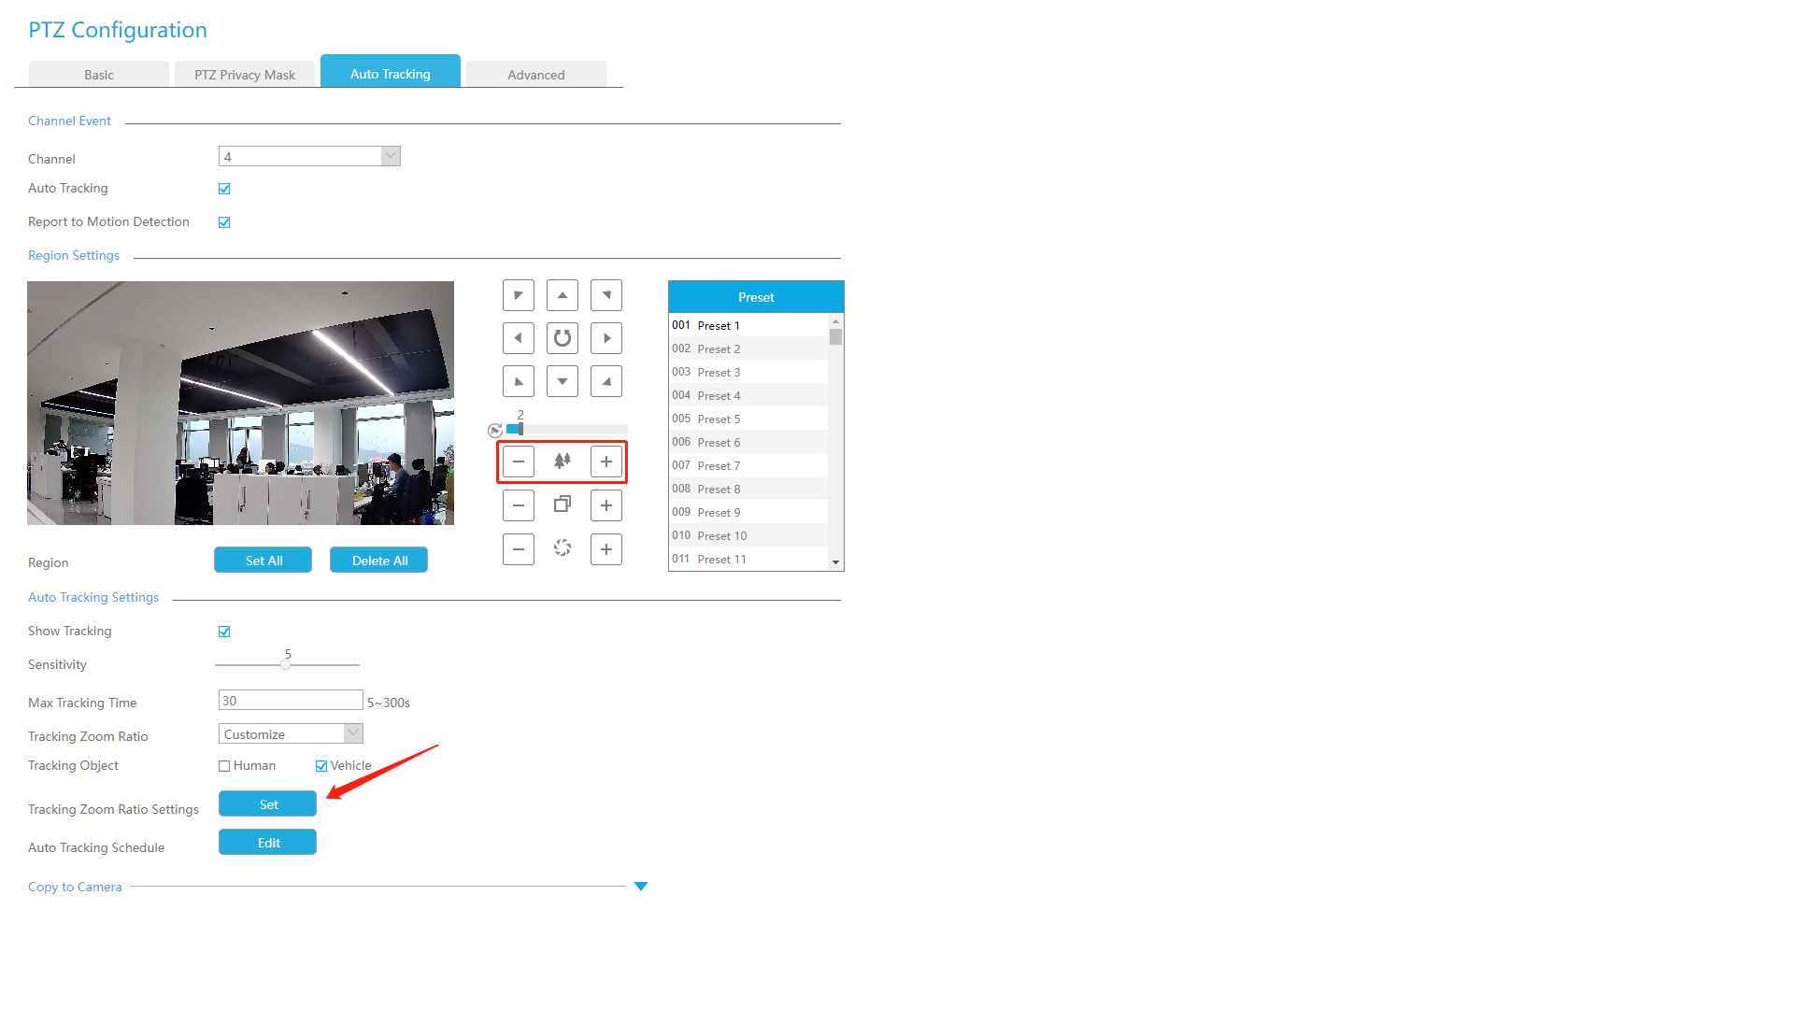Click the auto home rotate icon
1794x1009 pixels.
point(562,338)
